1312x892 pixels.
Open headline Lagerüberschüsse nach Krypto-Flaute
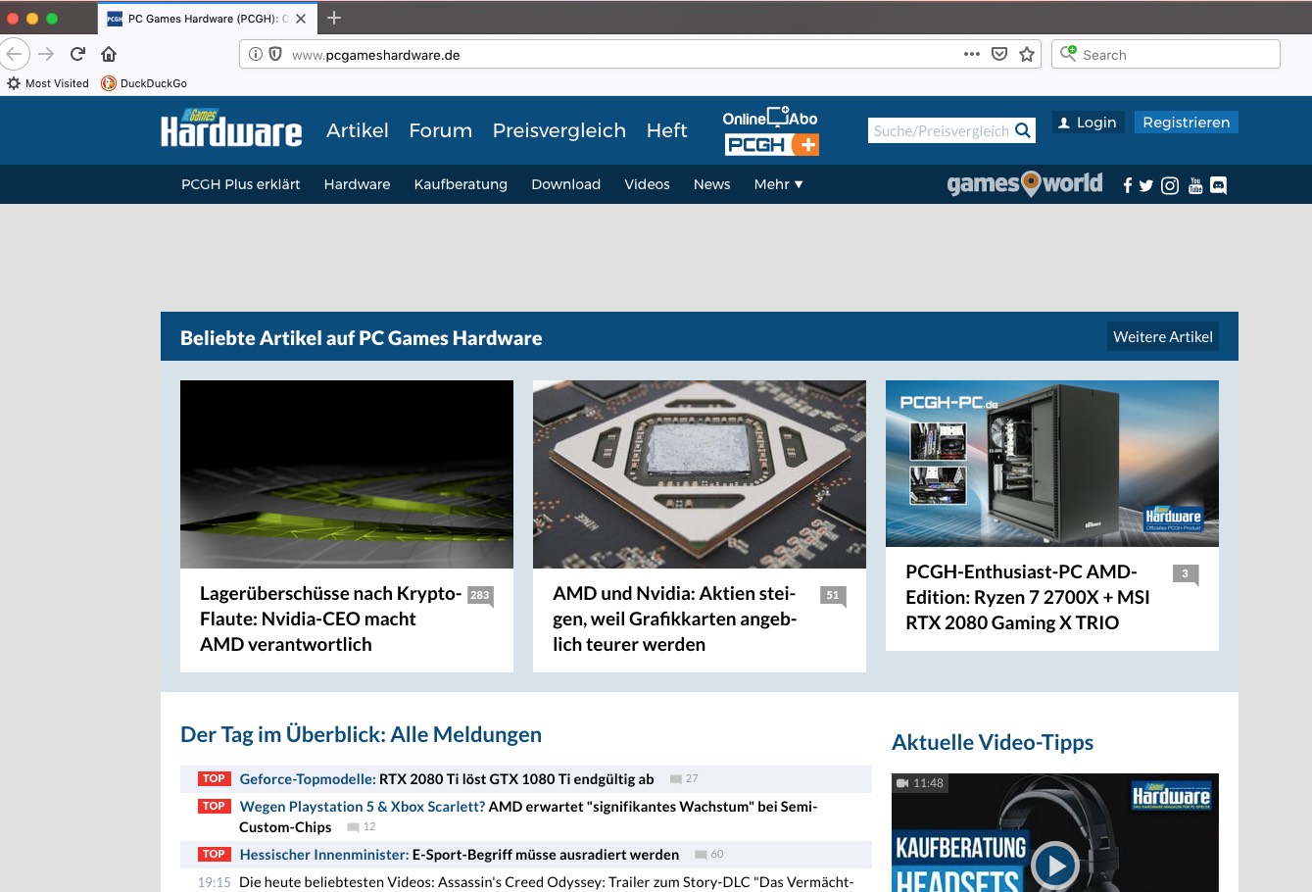(x=330, y=619)
